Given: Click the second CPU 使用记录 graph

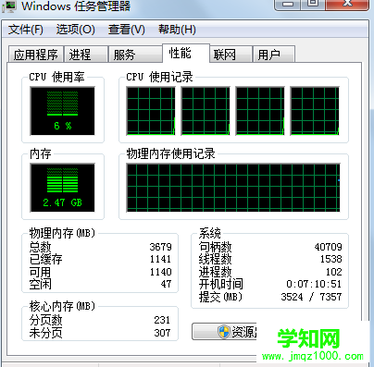Looking at the screenshot, I should click(x=206, y=111).
